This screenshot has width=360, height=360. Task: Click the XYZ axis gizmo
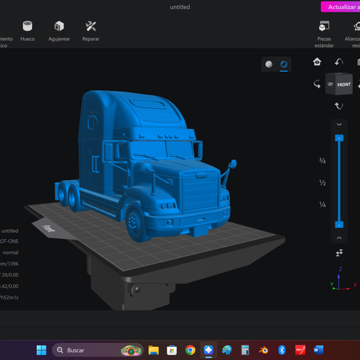tap(343, 279)
